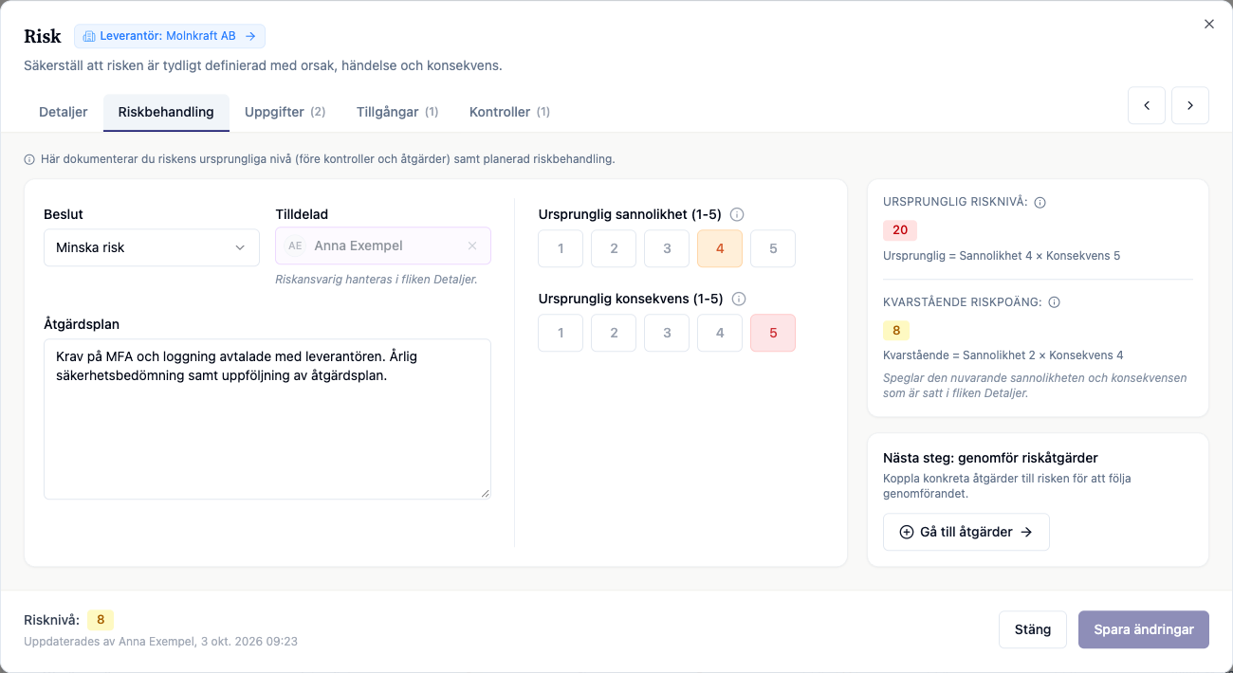The height and width of the screenshot is (673, 1233).
Task: Go to next risk with right chevron
Action: 1190,105
